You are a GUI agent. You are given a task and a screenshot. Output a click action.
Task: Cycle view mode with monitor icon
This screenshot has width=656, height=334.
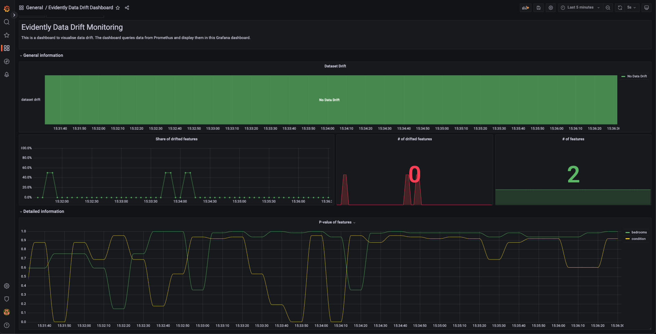(x=646, y=8)
